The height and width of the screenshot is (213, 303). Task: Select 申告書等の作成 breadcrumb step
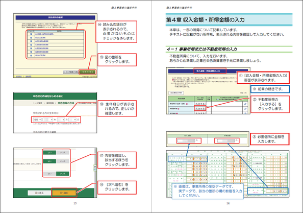click(x=66, y=103)
